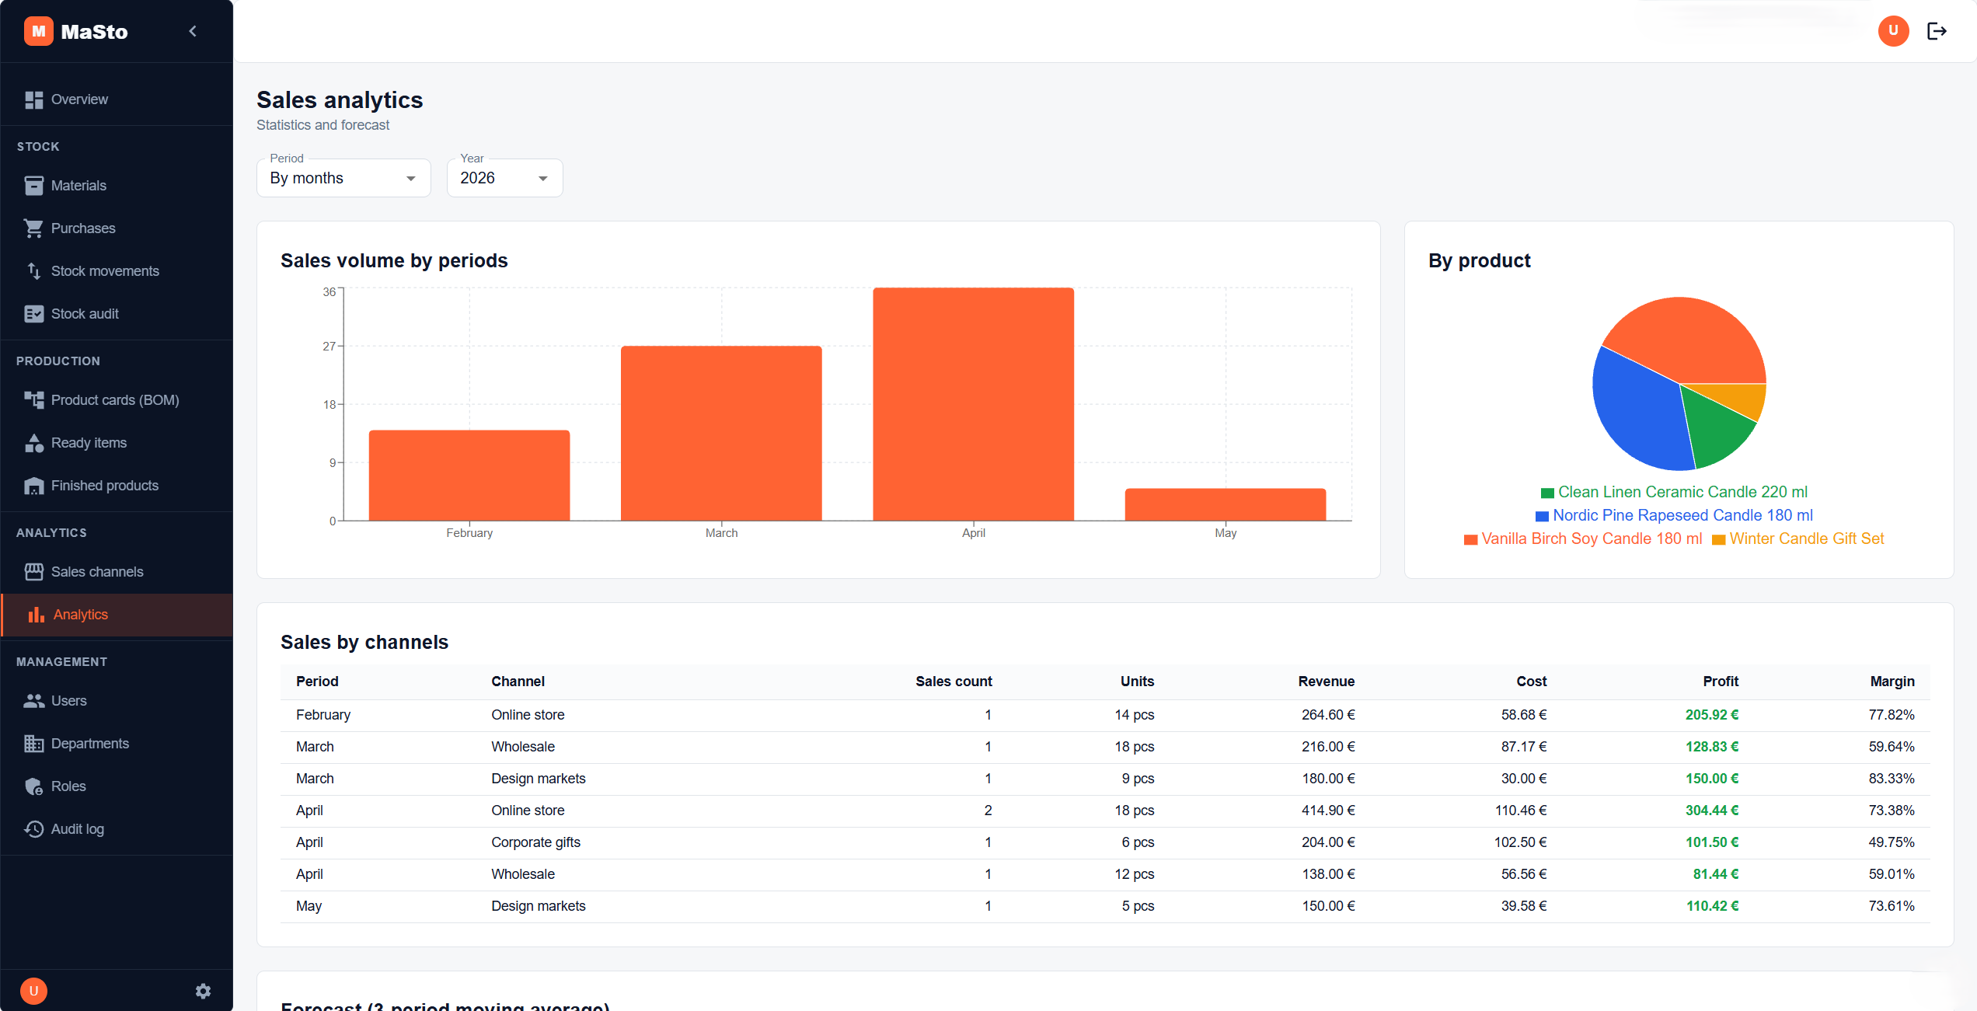Click the Revenue column header

(x=1326, y=682)
